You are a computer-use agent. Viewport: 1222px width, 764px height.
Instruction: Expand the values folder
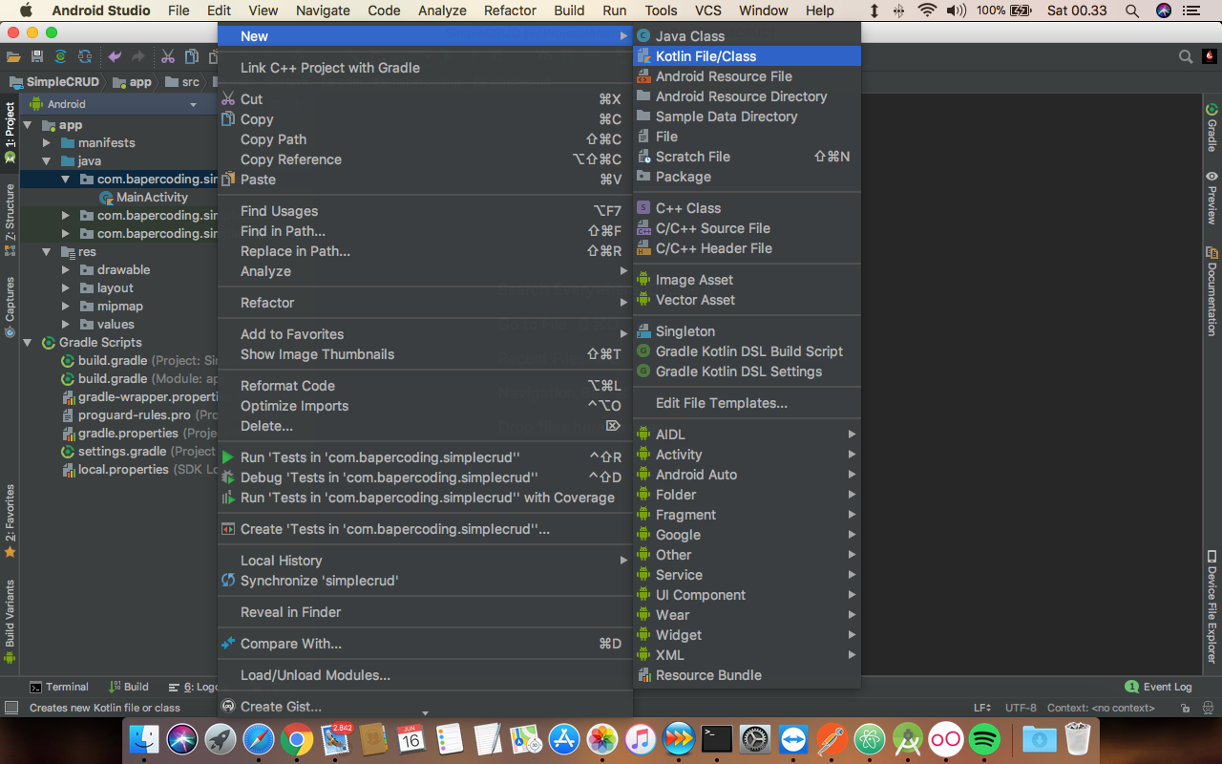(x=65, y=325)
